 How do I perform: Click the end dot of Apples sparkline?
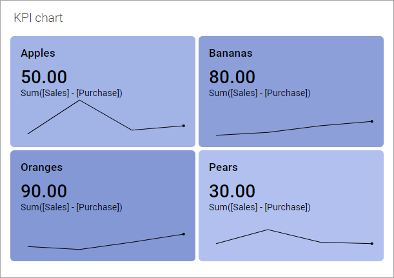184,125
